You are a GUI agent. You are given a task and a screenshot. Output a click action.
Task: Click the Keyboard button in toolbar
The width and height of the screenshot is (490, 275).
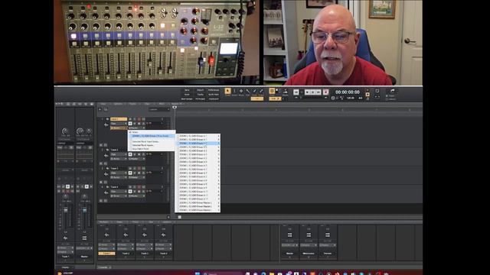(x=214, y=99)
